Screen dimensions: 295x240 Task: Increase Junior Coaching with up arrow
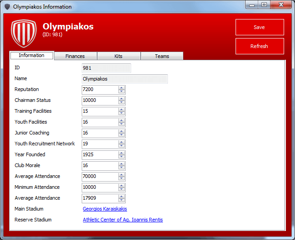pos(122,131)
